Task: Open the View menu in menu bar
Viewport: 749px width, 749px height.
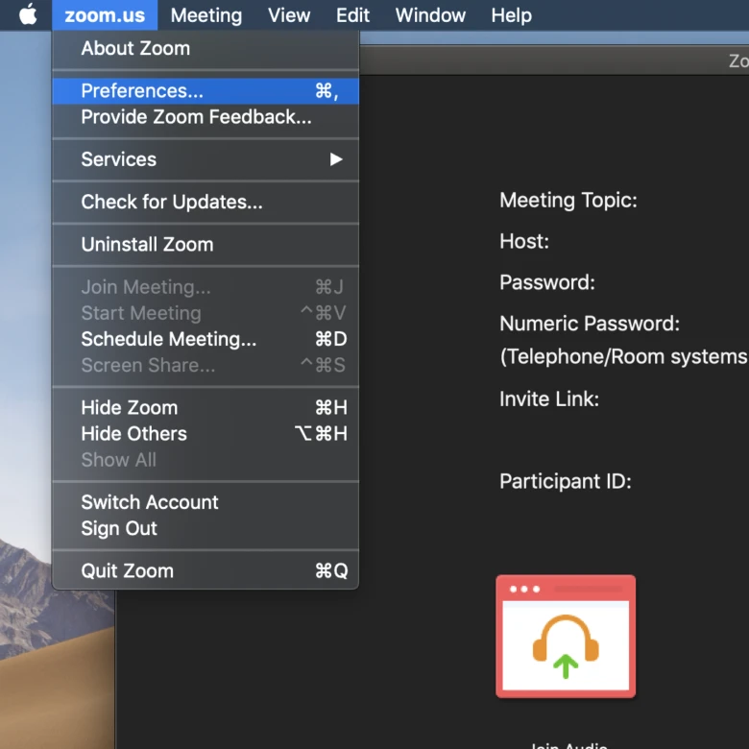Action: 288,15
